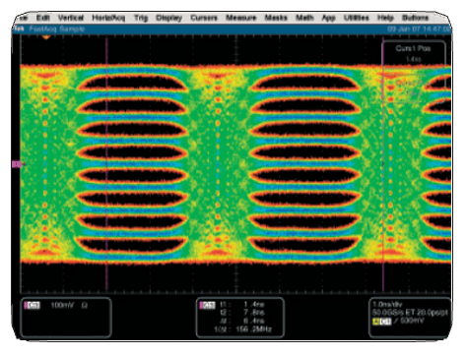Click the 100mV vertical scale value
Screen dimensions: 467x356
point(62,306)
